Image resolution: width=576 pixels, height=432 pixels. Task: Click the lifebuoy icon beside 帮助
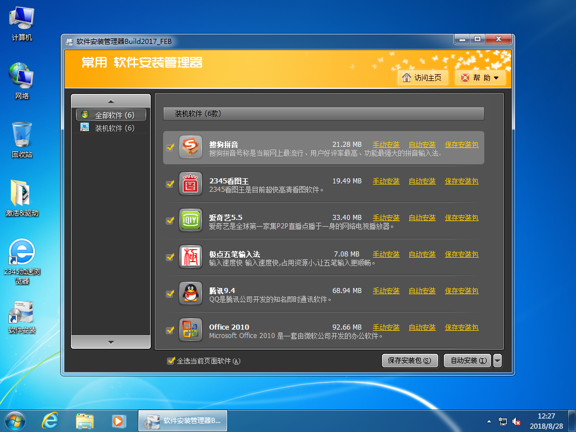pos(465,78)
